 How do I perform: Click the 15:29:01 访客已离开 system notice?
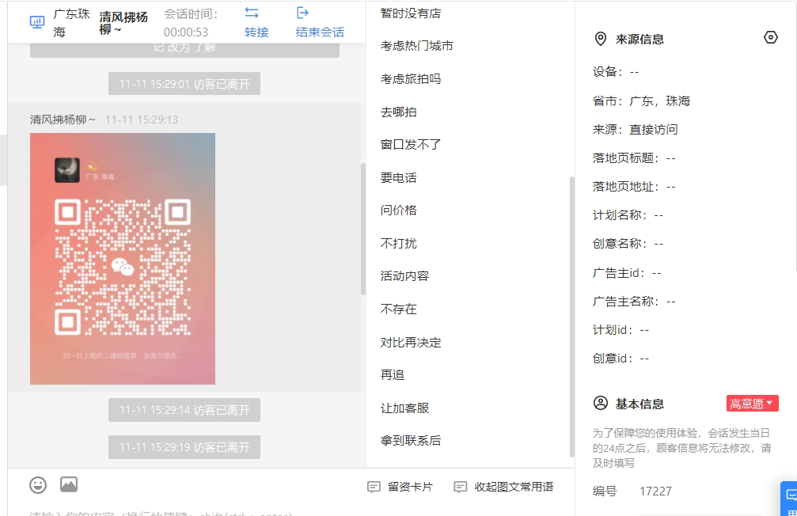tap(184, 84)
